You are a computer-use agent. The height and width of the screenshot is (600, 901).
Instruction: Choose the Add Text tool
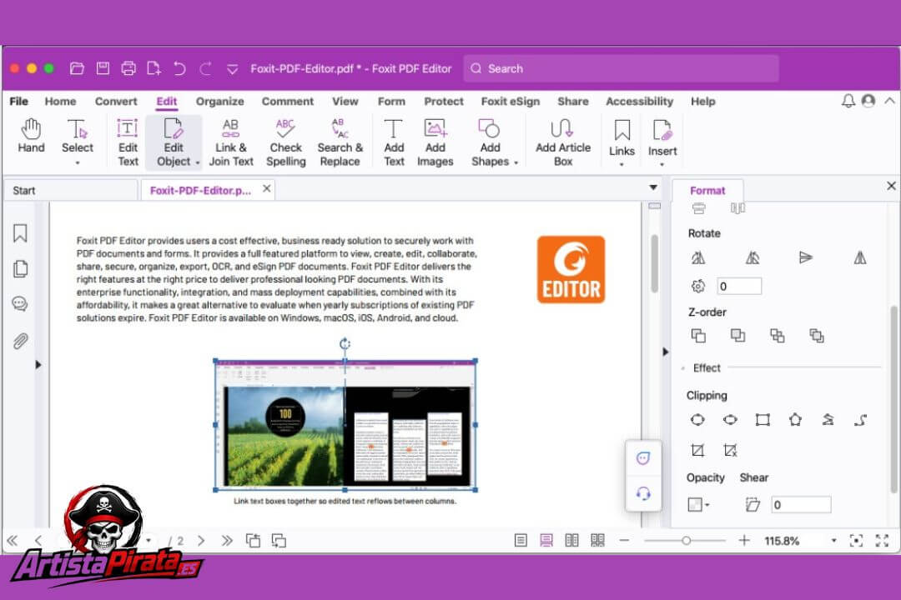tap(394, 142)
